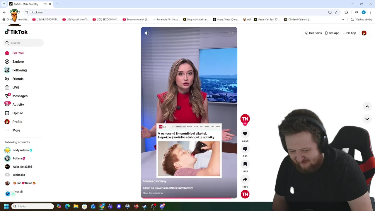The image size is (375, 211).
Task: Like the video with heart icon
Action: pyautogui.click(x=245, y=134)
